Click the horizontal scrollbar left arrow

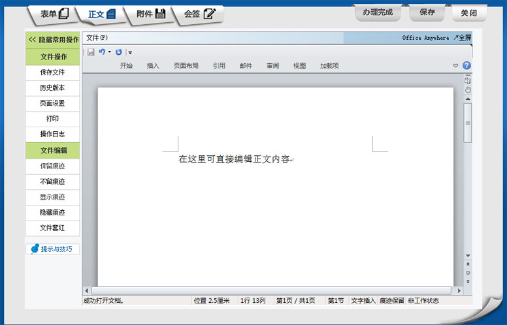[86, 290]
